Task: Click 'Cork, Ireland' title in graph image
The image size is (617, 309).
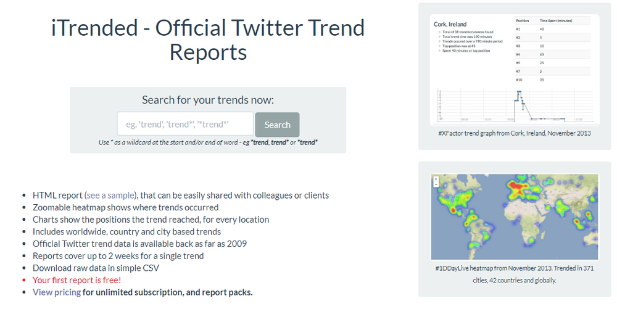Action: pyautogui.click(x=450, y=25)
